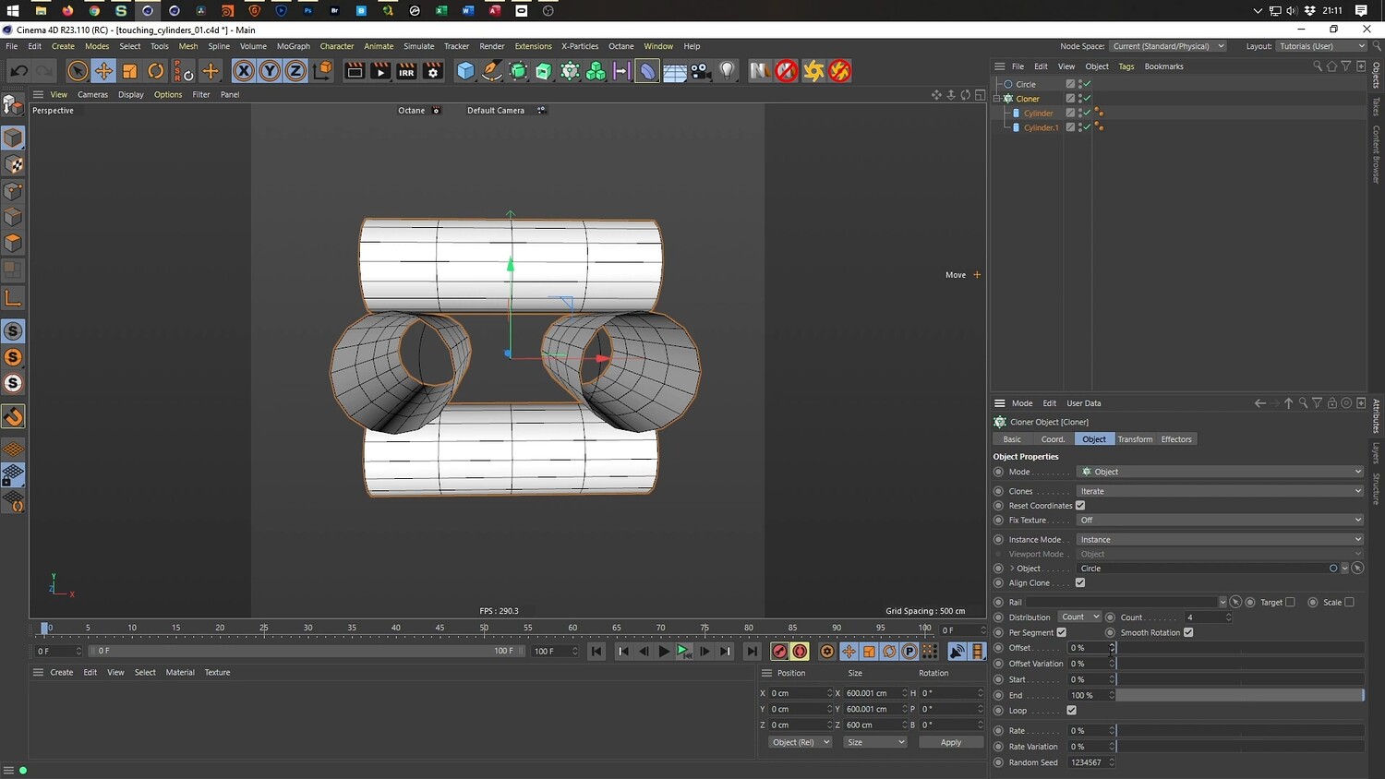Toggle the Y axis lock icon
Viewport: 1385px width, 779px height.
270,71
